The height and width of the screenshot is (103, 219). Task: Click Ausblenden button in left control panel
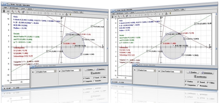[95, 73]
